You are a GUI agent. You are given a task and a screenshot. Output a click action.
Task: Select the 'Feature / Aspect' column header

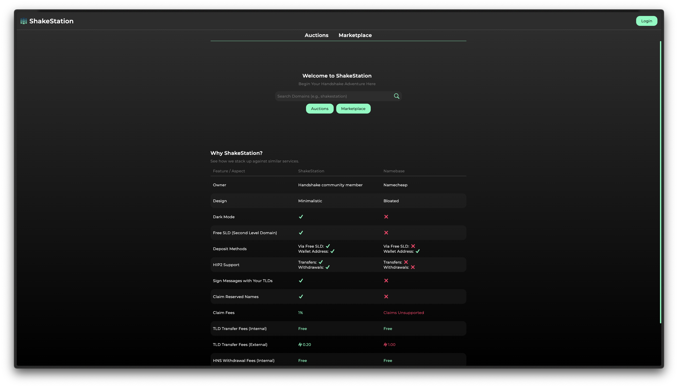(x=229, y=171)
